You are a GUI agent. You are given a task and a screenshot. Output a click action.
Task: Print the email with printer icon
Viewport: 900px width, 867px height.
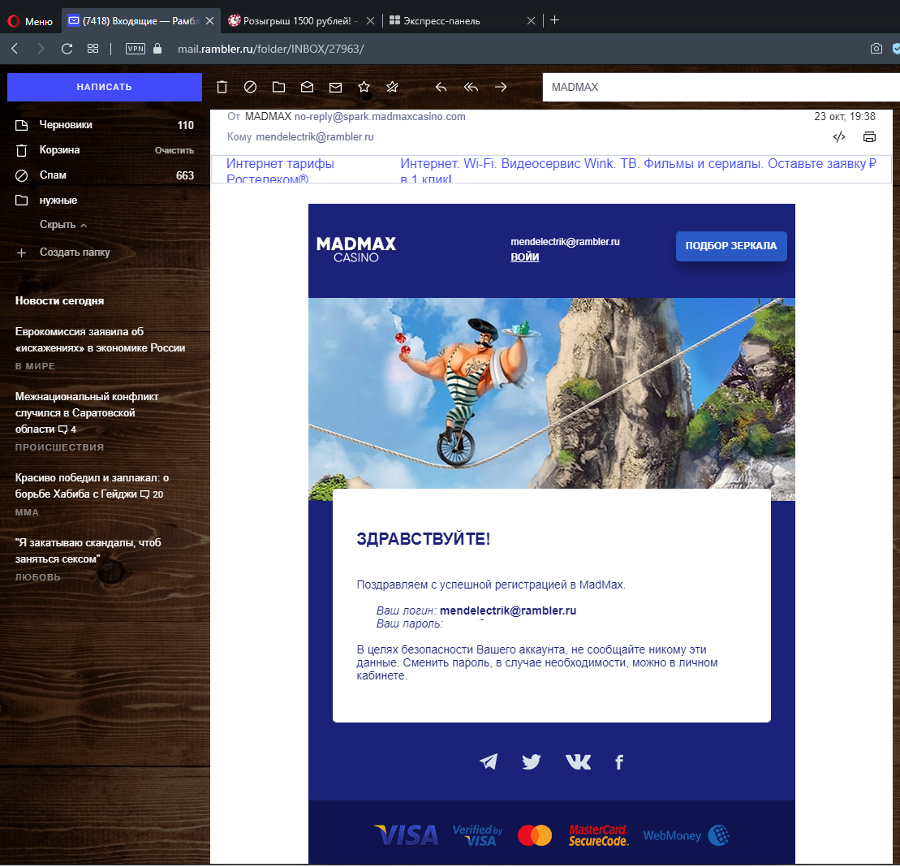[x=870, y=136]
